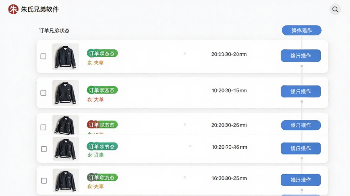Click the red-green status tag in third row
This screenshot has height=196, width=350.
(x=102, y=125)
